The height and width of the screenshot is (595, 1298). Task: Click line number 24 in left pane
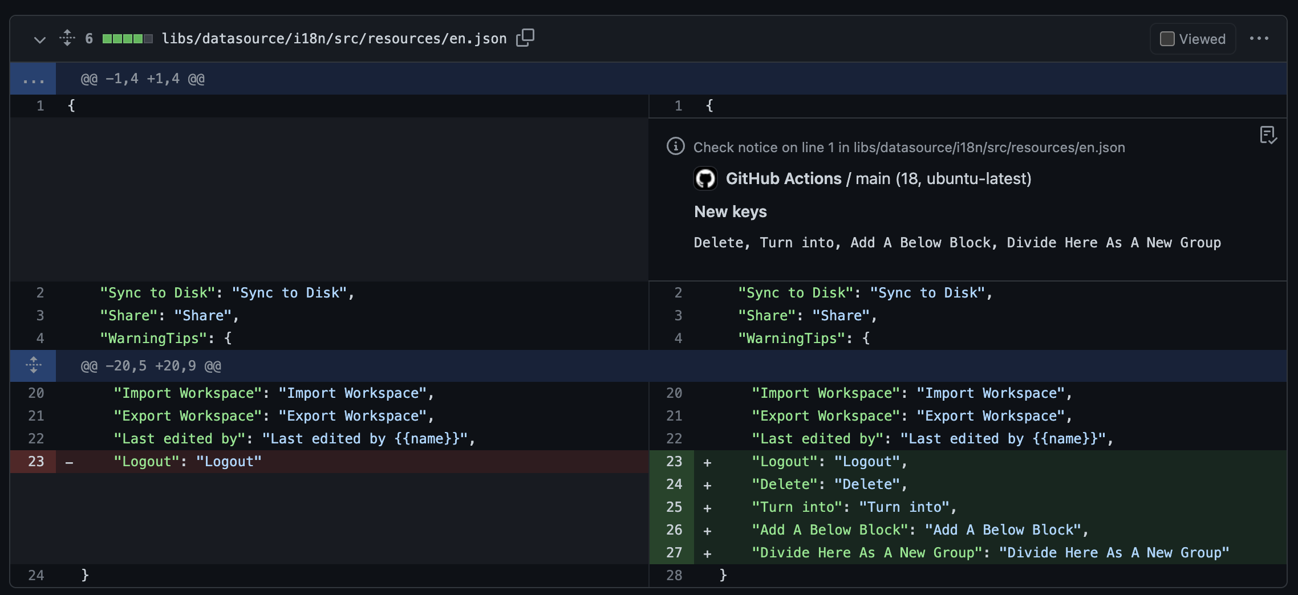[x=33, y=575]
